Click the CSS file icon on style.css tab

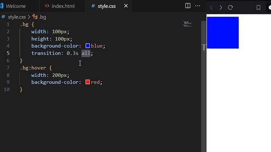93,6
